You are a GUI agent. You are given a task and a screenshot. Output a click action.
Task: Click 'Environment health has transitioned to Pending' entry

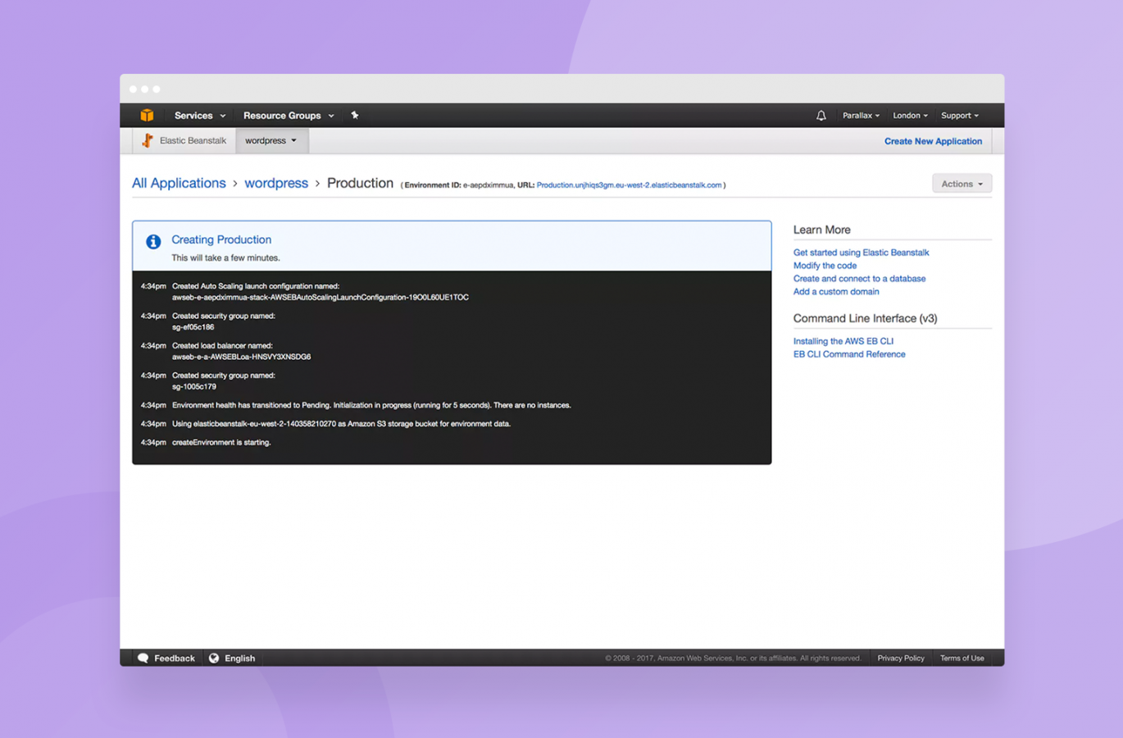[x=371, y=405]
